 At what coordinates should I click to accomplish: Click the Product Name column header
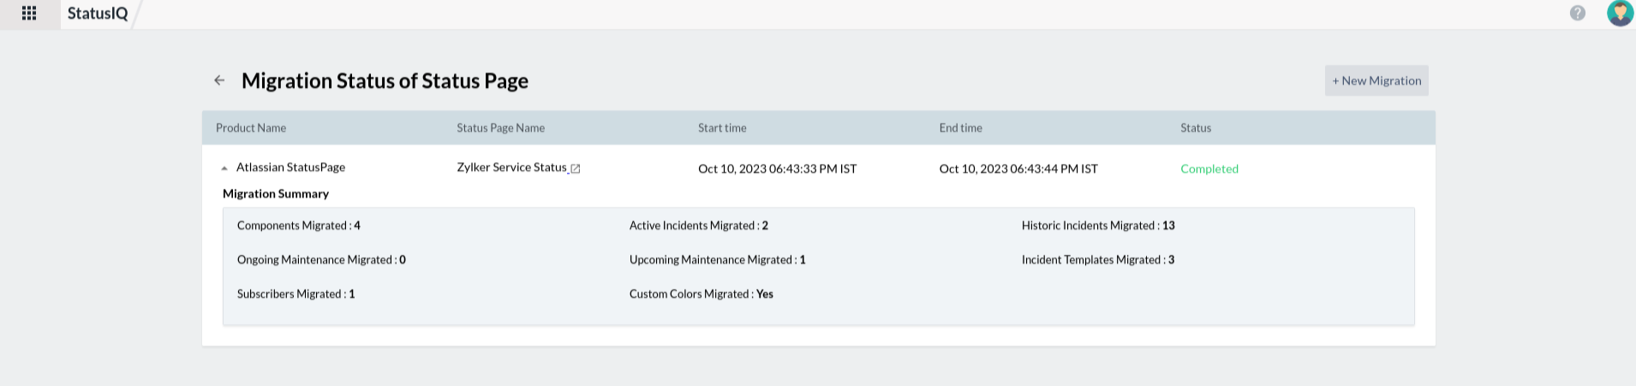pos(251,128)
